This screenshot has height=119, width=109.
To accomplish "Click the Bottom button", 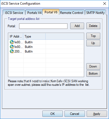I will 93,74.
